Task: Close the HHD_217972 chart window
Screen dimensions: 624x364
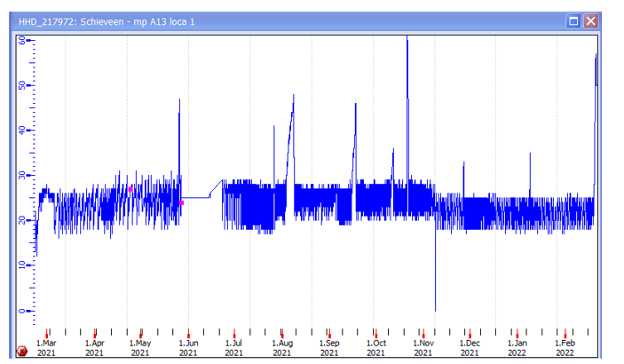Action: tap(591, 20)
